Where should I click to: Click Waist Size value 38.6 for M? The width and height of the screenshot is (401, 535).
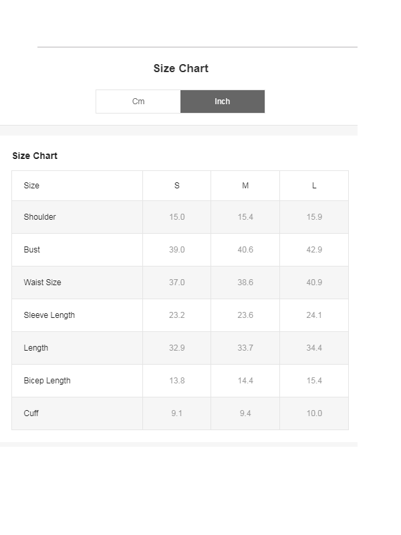(245, 283)
